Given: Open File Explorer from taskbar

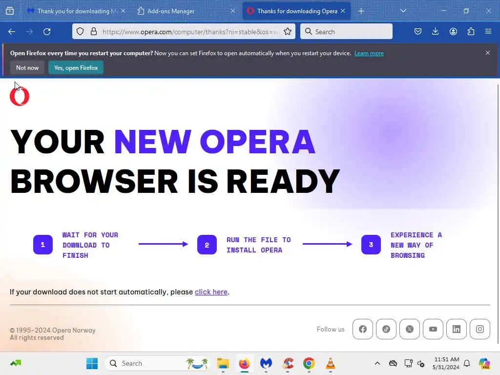Looking at the screenshot, I should 223,363.
